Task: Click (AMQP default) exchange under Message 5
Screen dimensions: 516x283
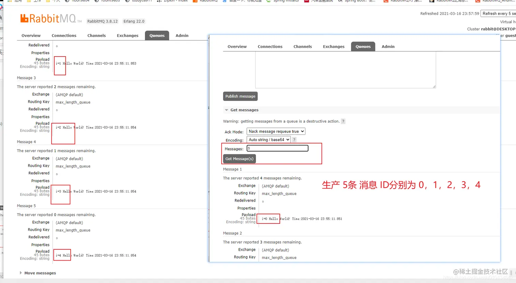Action: pos(69,223)
